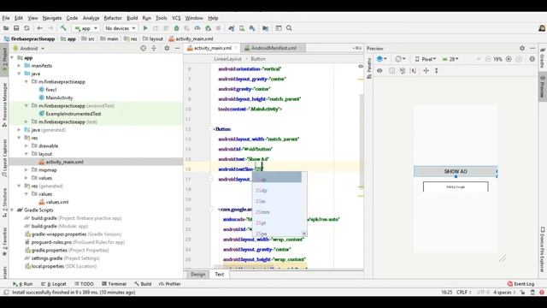Hide the Project panel with minus icon

coord(177,48)
